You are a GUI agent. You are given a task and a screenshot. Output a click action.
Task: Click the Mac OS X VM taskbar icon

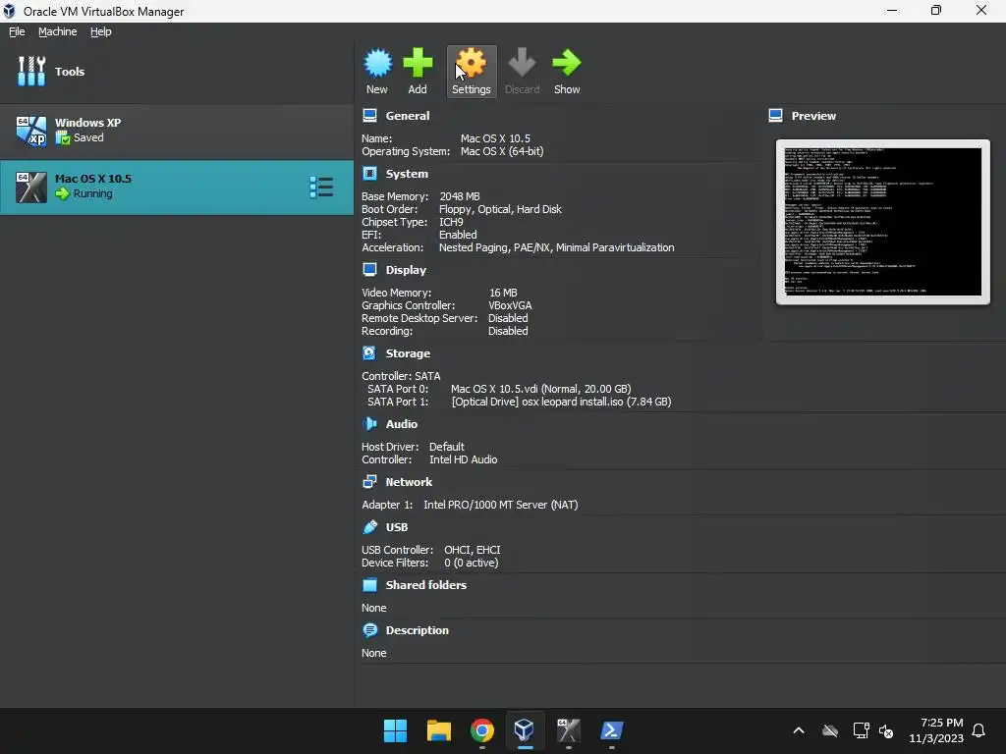pyautogui.click(x=569, y=730)
